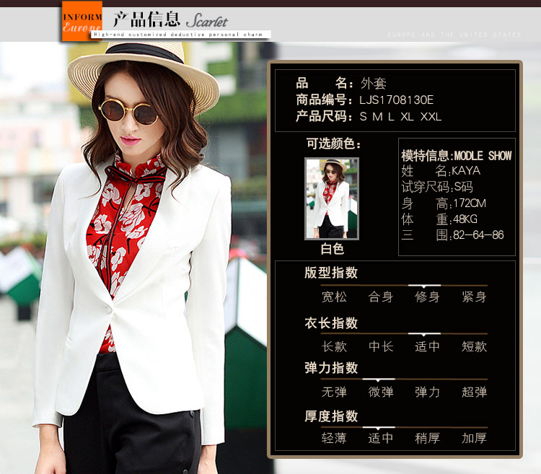
Task: Click the 稍厚 thickness option
Action: point(427,438)
